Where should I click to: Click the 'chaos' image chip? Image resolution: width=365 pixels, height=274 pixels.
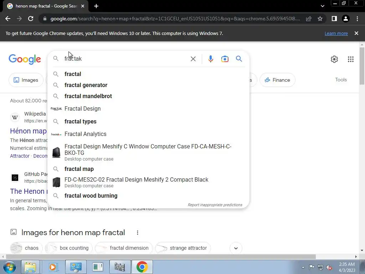(26, 248)
